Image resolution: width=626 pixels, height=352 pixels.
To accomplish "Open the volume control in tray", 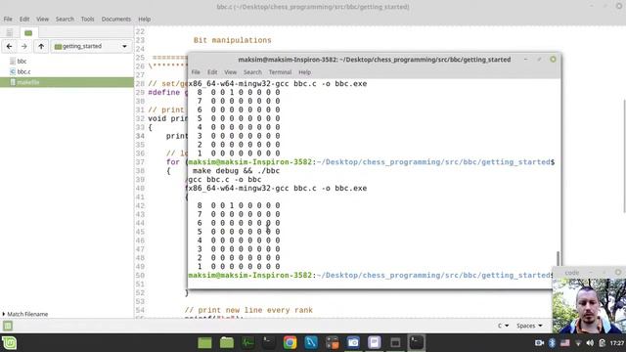I will [x=590, y=343].
